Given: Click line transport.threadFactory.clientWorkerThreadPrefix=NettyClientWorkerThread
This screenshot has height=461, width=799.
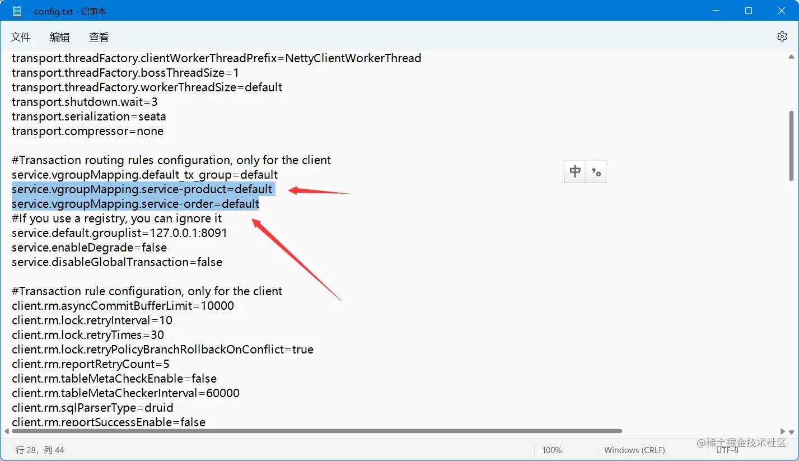Looking at the screenshot, I should click(x=217, y=58).
